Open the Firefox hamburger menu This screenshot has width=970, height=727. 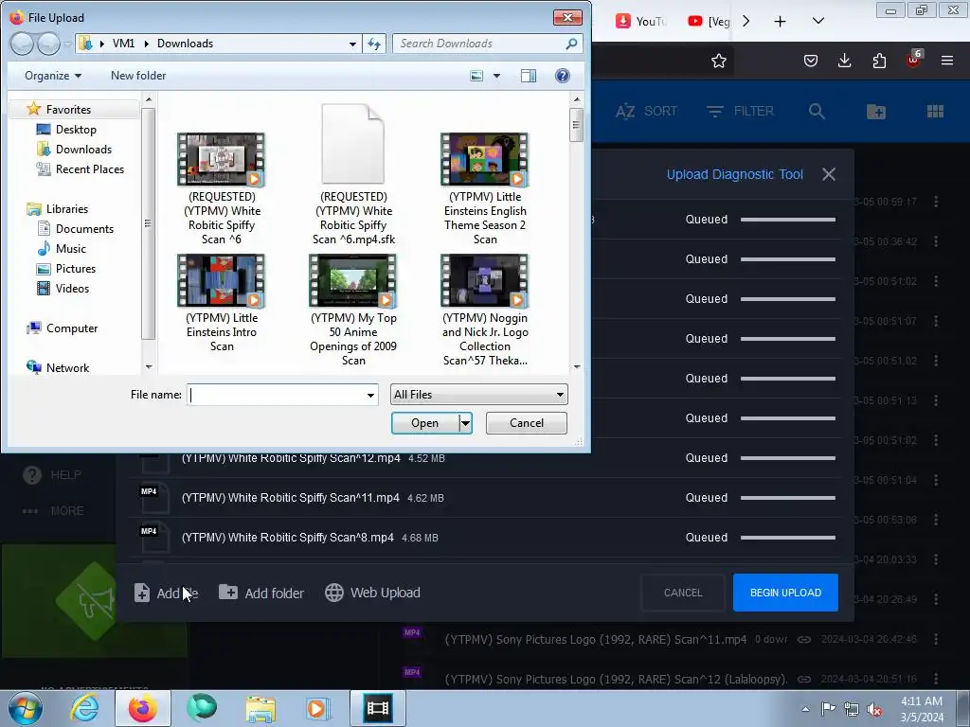tap(947, 61)
